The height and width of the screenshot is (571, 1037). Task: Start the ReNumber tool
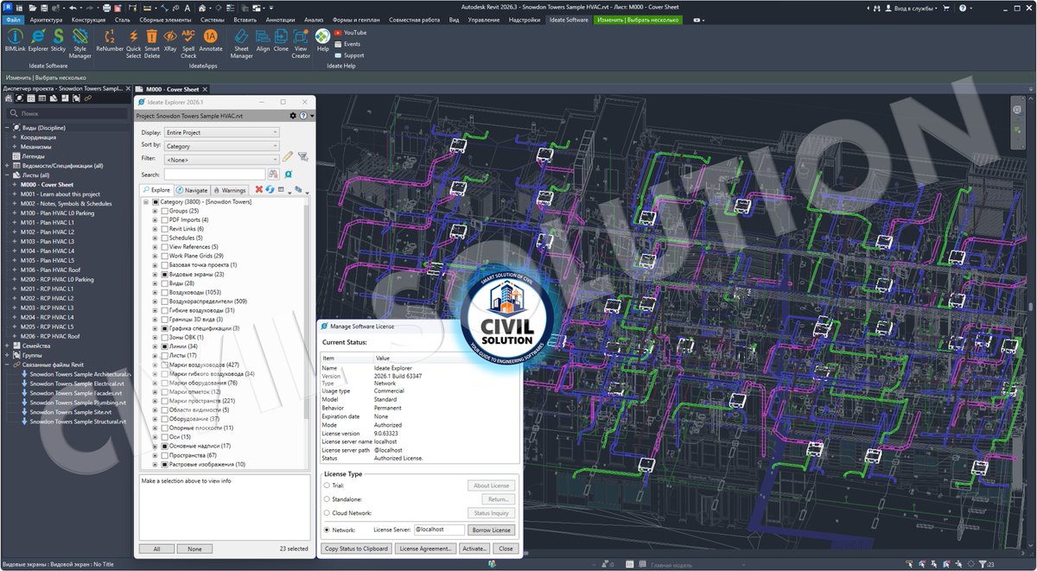[x=110, y=41]
